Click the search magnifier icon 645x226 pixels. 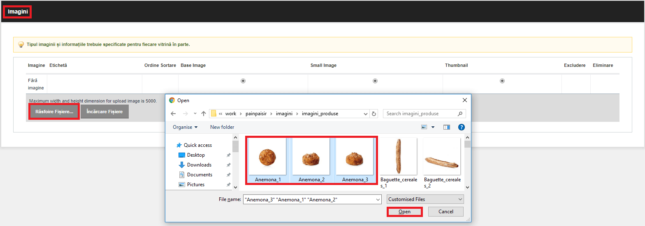[461, 114]
